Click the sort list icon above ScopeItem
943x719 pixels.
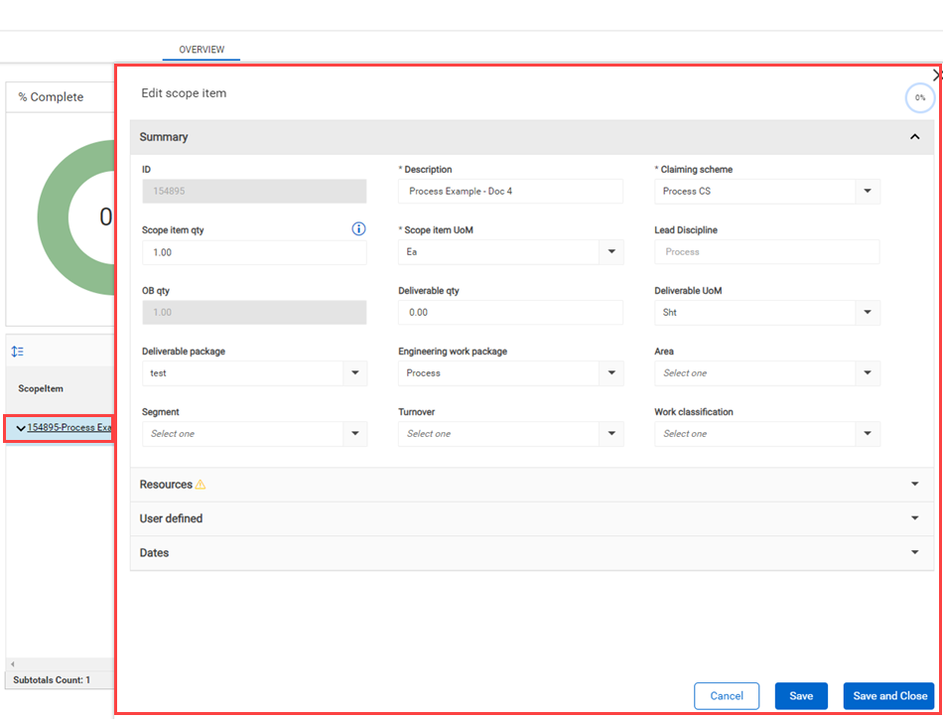click(x=18, y=352)
